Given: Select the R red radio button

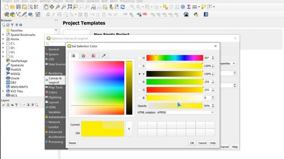Looking at the screenshot, I should point(139,82).
